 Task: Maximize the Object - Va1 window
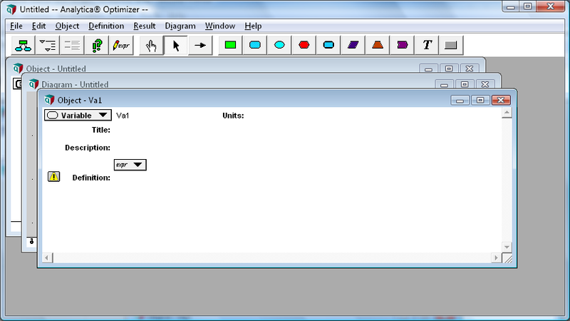coord(480,100)
